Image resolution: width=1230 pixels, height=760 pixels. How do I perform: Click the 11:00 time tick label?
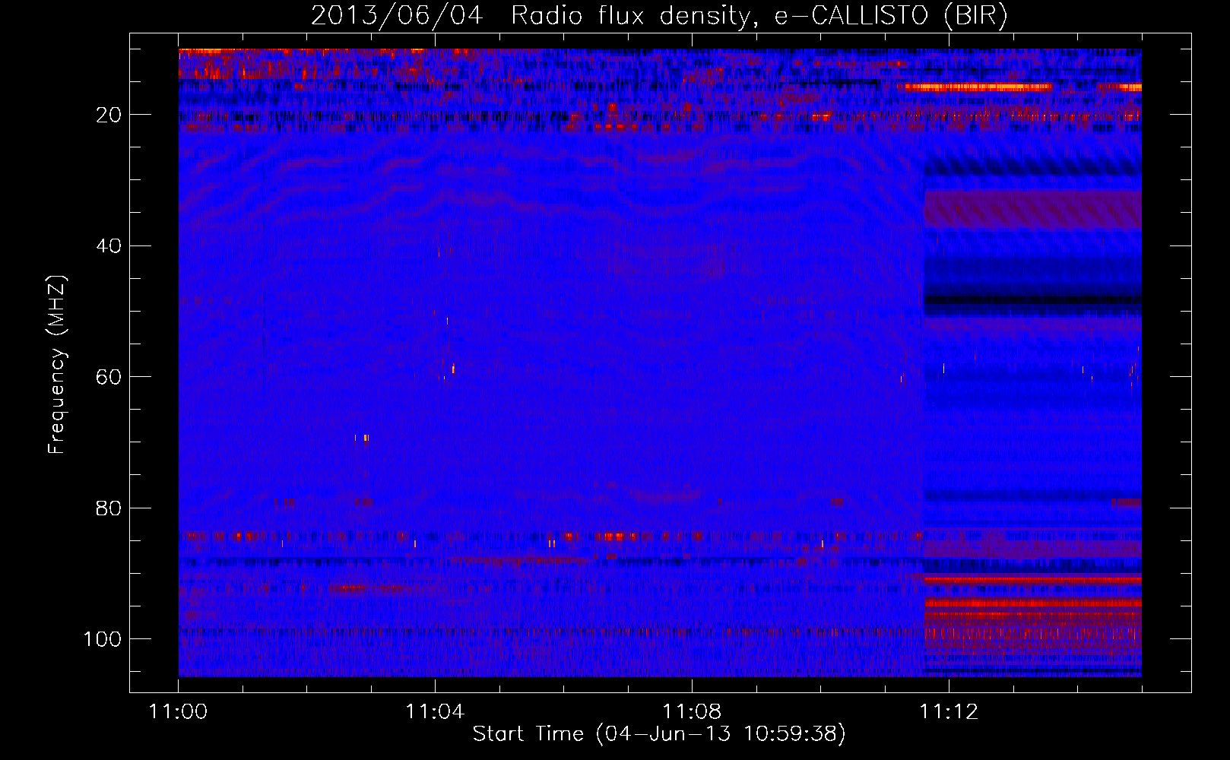178,712
